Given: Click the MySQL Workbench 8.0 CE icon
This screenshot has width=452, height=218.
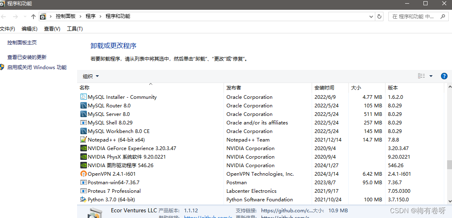Looking at the screenshot, I should click(83, 131).
